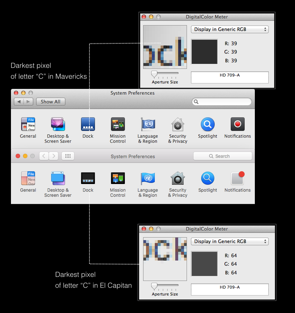
Task: Focus the El Capitan Search field
Action: (x=222, y=156)
